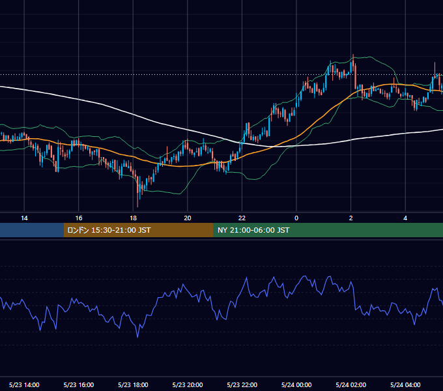The width and height of the screenshot is (443, 391).
Task: Click the 4 hour axis label
Action: click(405, 218)
